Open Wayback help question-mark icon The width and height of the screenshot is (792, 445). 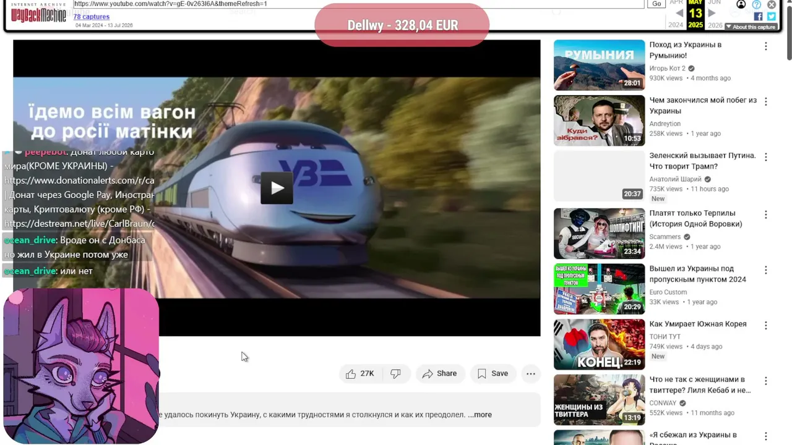[757, 4]
